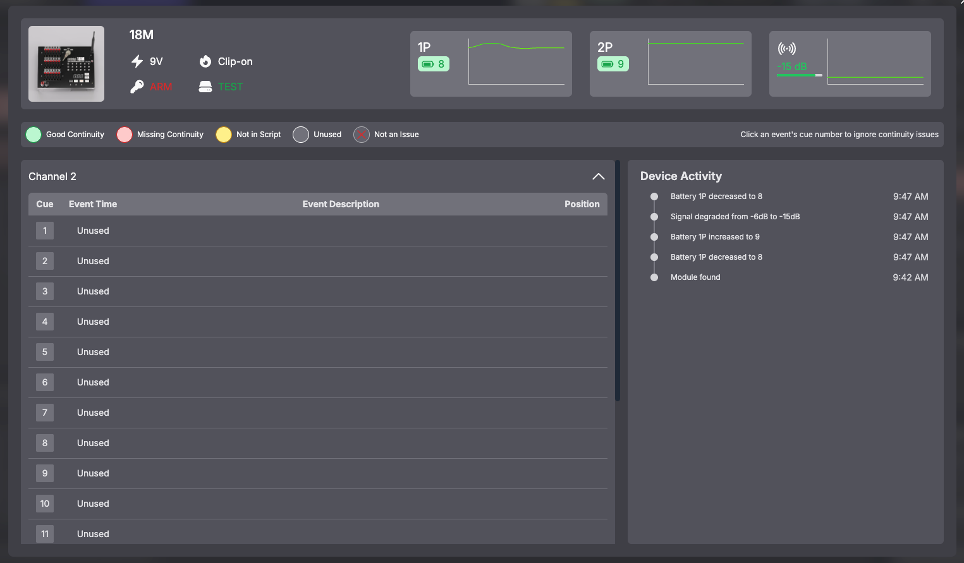
Task: Click the lightning bolt 9V voltage icon
Action: tap(137, 61)
